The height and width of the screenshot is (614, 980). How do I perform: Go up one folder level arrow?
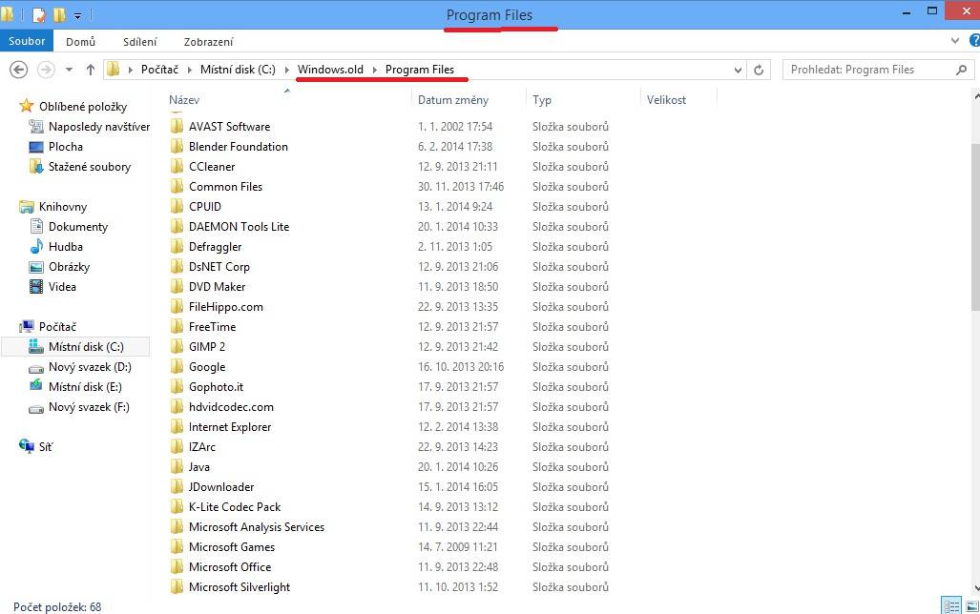click(x=91, y=70)
